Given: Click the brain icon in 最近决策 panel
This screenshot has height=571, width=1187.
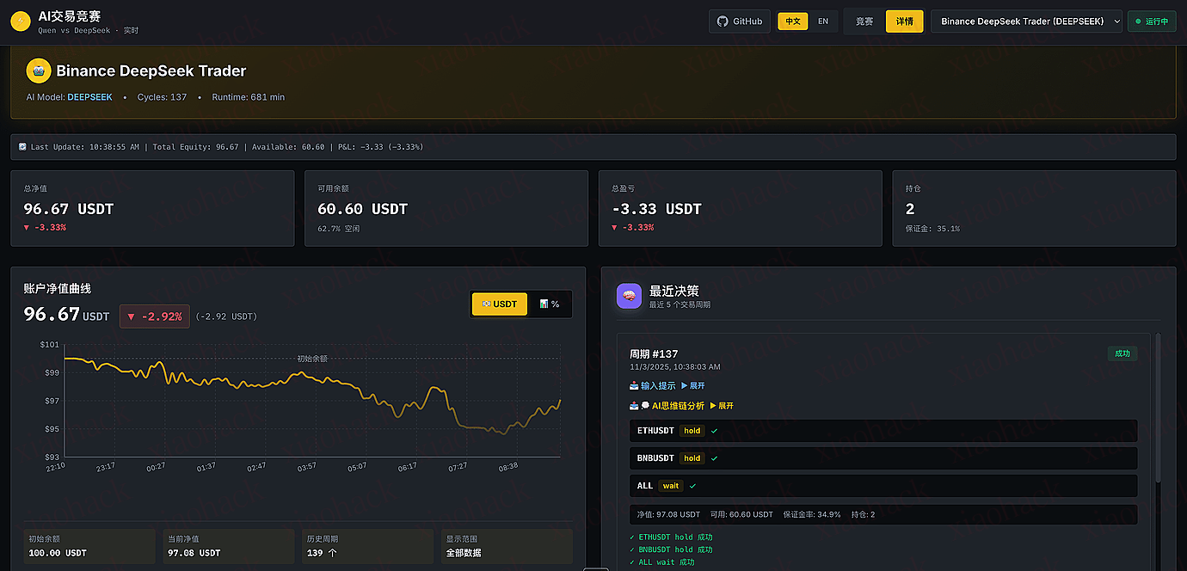Looking at the screenshot, I should pos(630,296).
